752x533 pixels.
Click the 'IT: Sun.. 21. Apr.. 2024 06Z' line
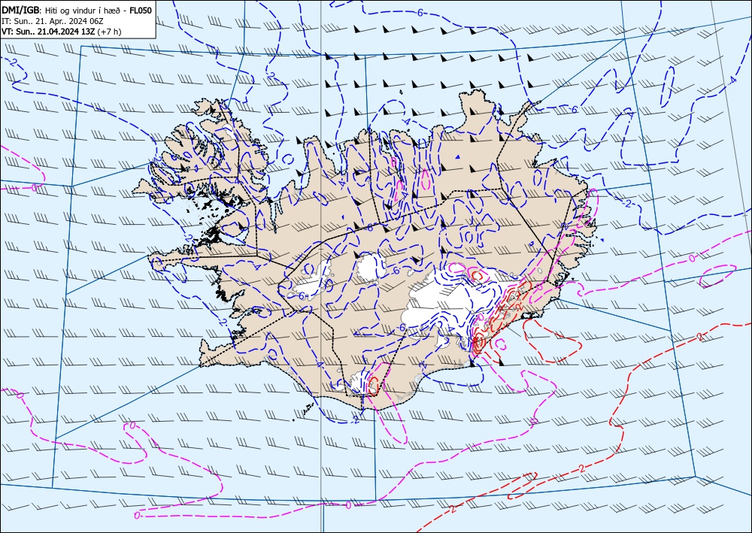[x=53, y=21]
